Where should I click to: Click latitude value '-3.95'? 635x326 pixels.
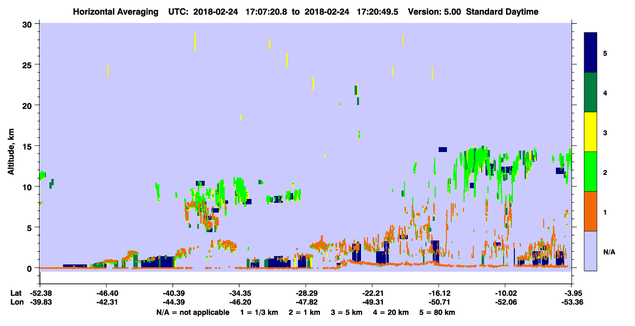[x=573, y=293]
